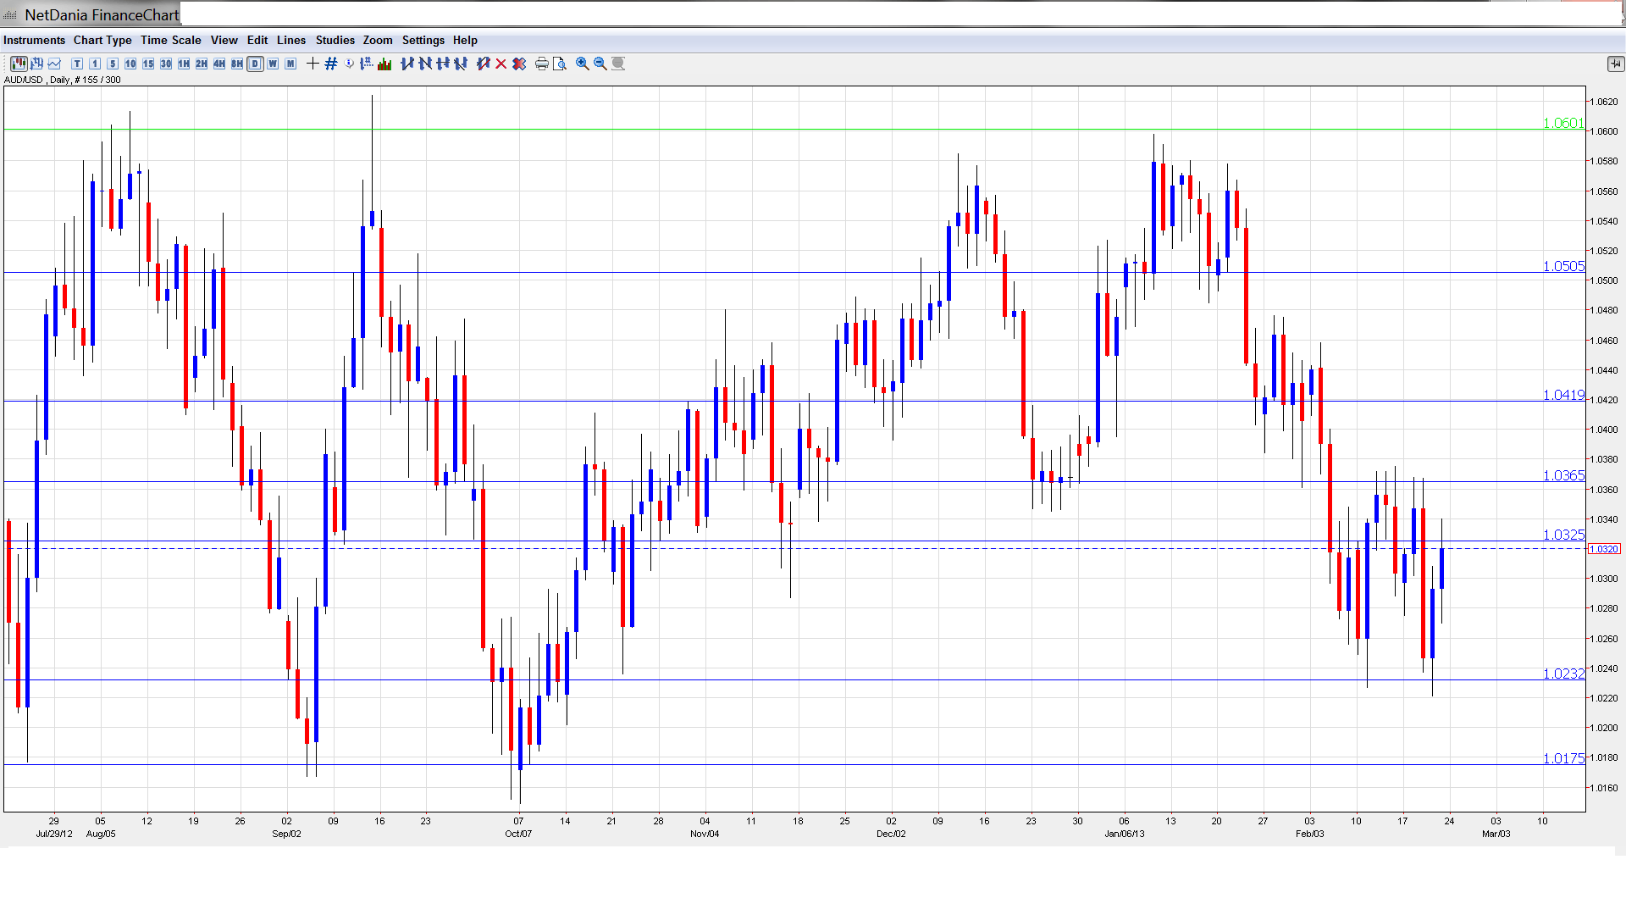
Task: Open print preview icon
Action: coord(559,64)
